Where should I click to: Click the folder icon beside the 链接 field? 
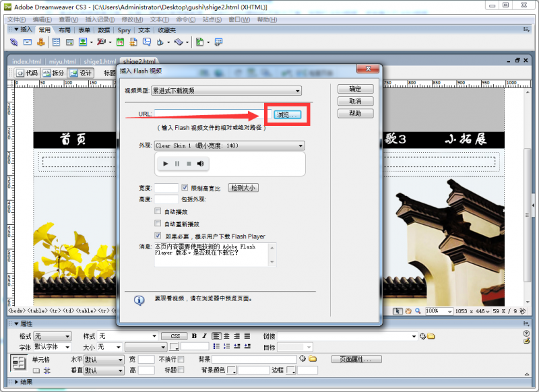[x=431, y=336]
